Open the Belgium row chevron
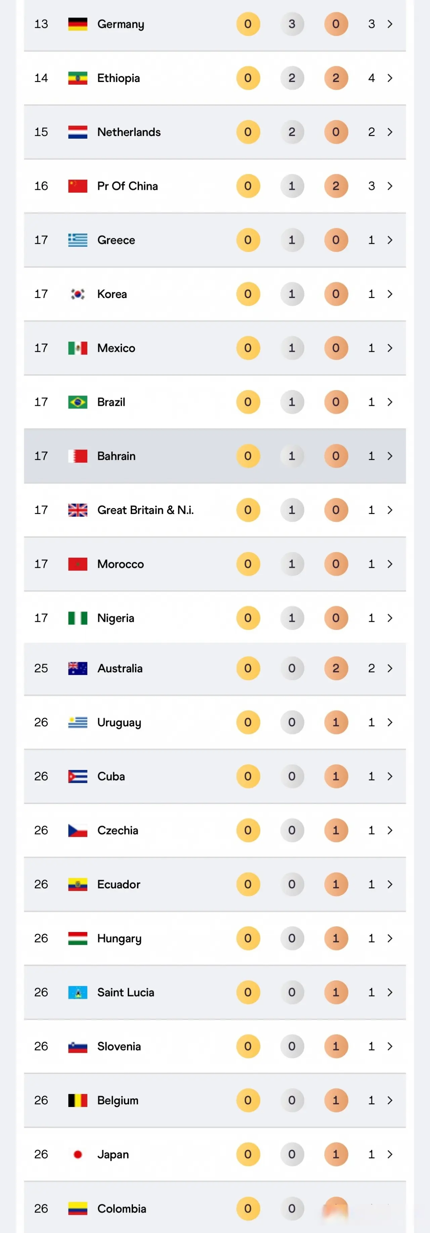 [x=390, y=1100]
